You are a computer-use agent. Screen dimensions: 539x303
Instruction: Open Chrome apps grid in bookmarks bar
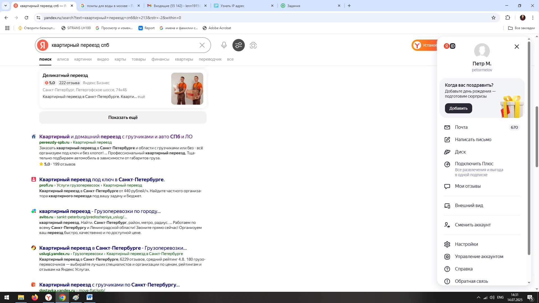7,28
